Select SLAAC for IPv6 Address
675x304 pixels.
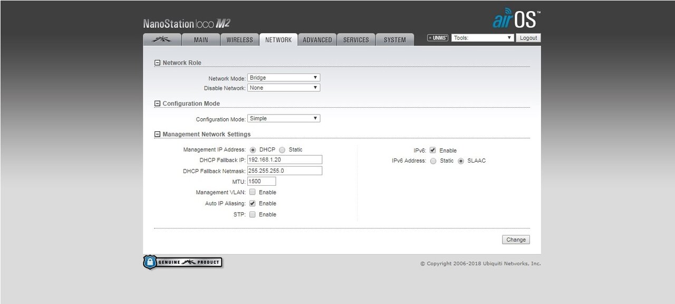pyautogui.click(x=461, y=161)
